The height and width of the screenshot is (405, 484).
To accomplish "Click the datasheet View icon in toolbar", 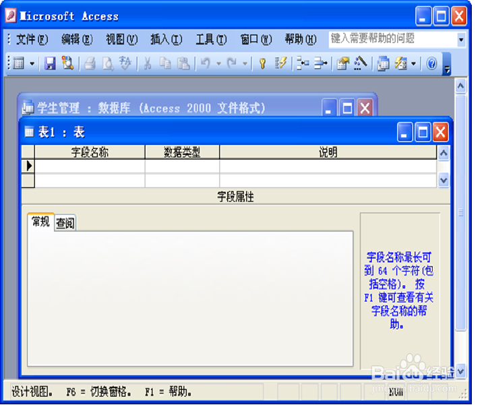I will click(18, 63).
